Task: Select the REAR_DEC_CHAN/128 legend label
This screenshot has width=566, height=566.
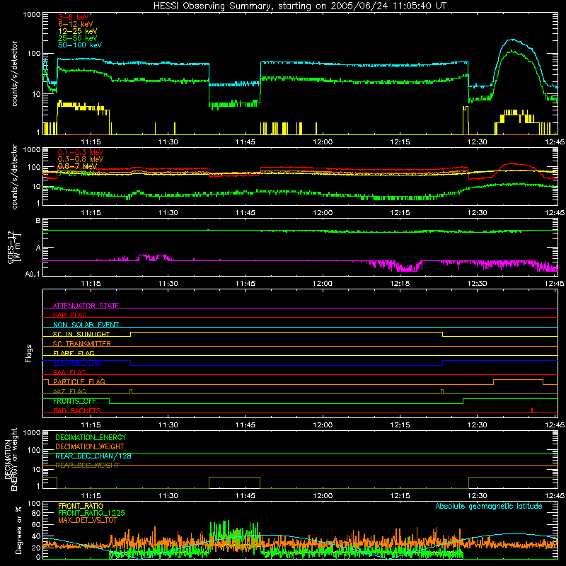Action: click(x=93, y=456)
